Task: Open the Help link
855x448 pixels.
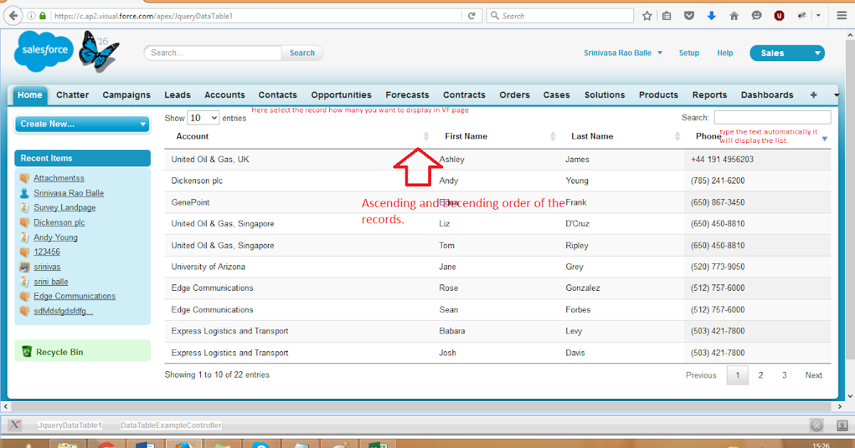Action: (725, 53)
